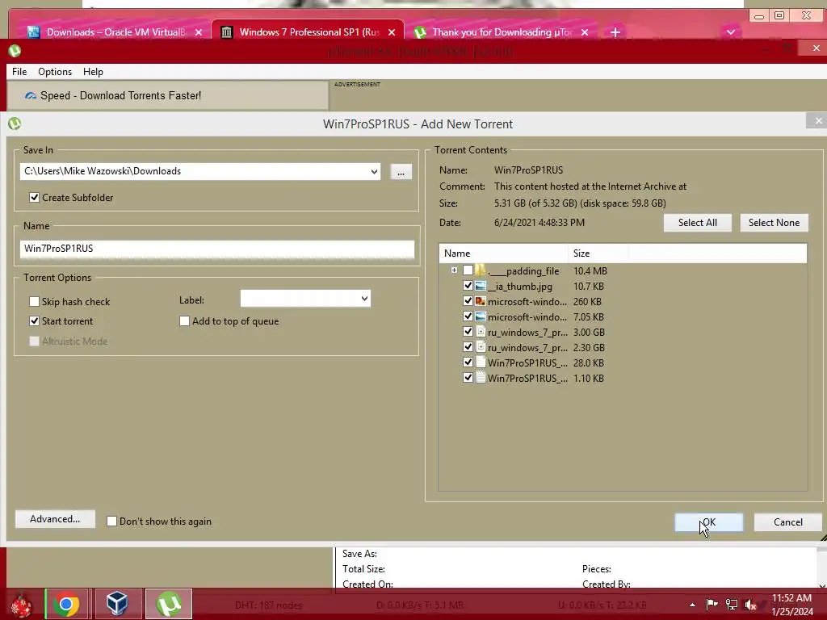Click the torrent Name input field
The width and height of the screenshot is (827, 620).
pyautogui.click(x=217, y=249)
